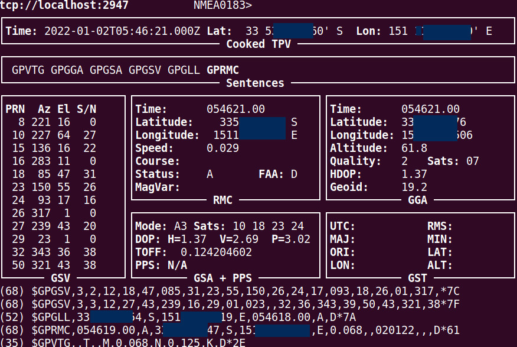Select the satellite row with PRN 50

[x=51, y=265]
